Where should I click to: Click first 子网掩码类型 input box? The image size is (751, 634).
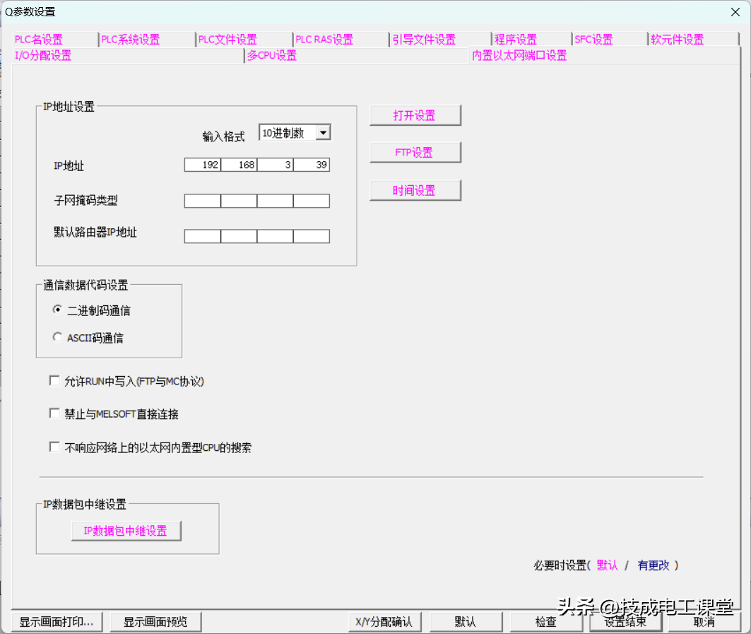click(203, 201)
